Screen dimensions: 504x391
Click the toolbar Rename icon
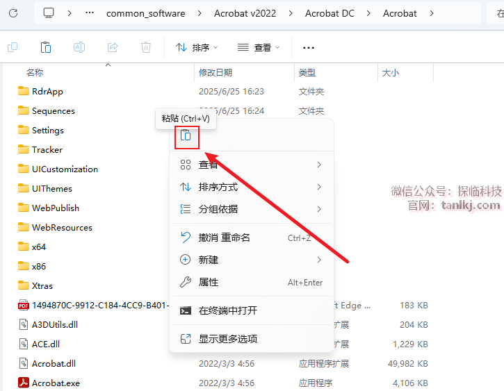click(79, 47)
